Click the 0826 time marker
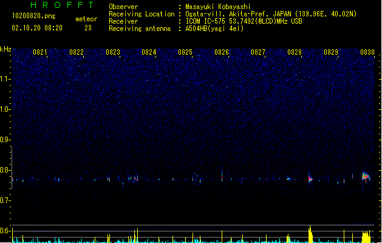 pyautogui.click(x=222, y=52)
